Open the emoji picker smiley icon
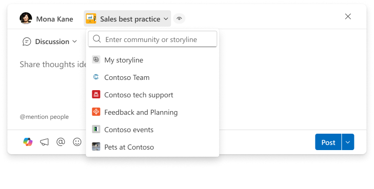This screenshot has height=189, width=374. pyautogui.click(x=77, y=142)
